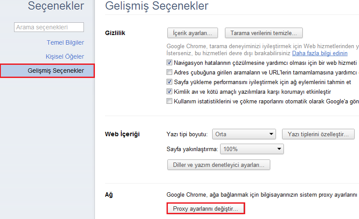
Task: Toggle Sayfa yükleme performansını iyileştirmek checkbox
Action: click(x=170, y=82)
